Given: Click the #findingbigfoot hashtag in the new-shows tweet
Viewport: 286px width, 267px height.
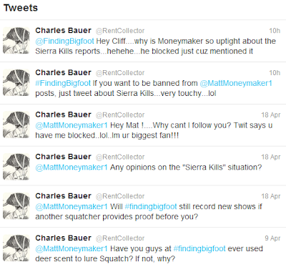Looking at the screenshot, I should point(151,206).
